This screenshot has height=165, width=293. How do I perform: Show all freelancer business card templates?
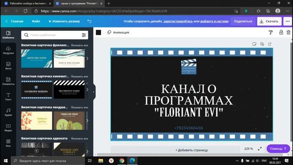point(79,45)
